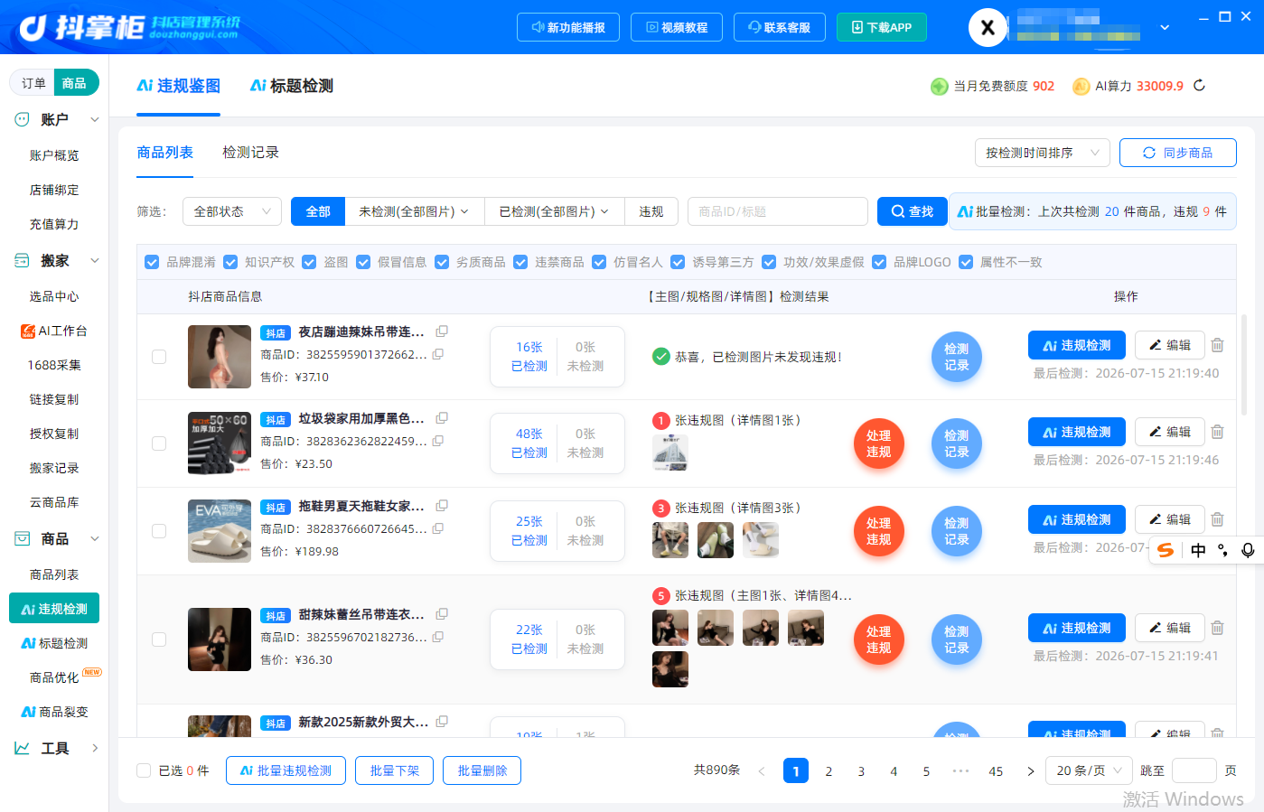Screen dimensions: 1264x812
Task: Click the microphone icon on the IME toolbar
Action: pyautogui.click(x=1248, y=550)
